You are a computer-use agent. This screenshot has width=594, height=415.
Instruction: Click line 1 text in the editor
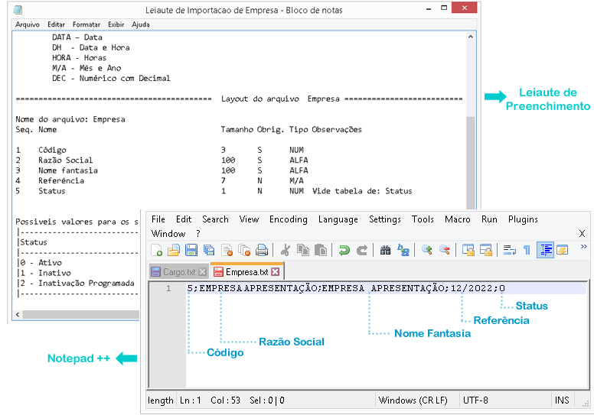[344, 289]
